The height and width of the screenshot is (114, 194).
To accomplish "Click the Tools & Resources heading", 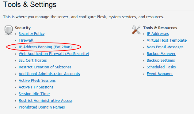I will (x=160, y=28).
